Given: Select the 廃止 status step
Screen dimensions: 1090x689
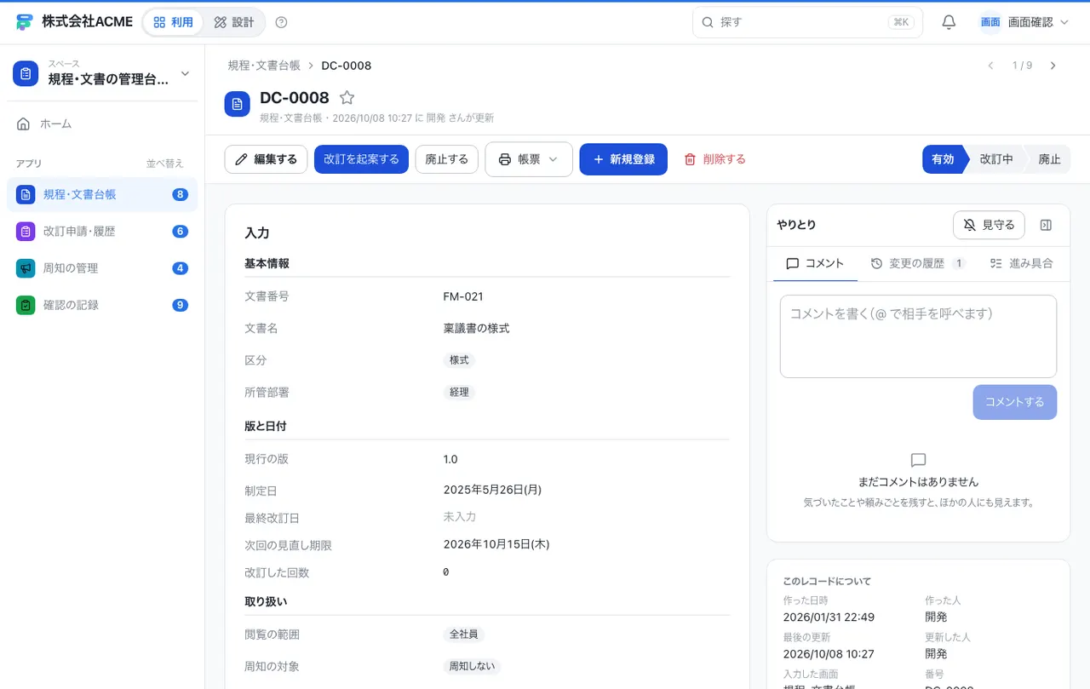Looking at the screenshot, I should click(x=1049, y=159).
